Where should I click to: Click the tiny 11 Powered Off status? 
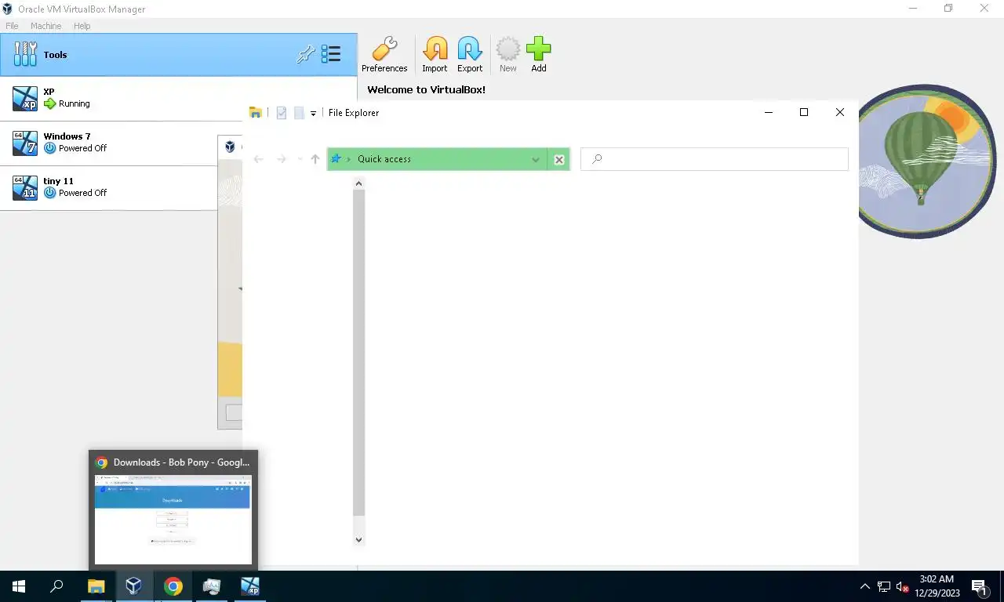pyautogui.click(x=82, y=193)
